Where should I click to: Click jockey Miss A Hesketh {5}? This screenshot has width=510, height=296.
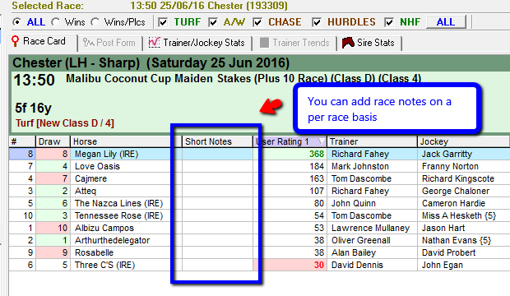click(x=459, y=215)
